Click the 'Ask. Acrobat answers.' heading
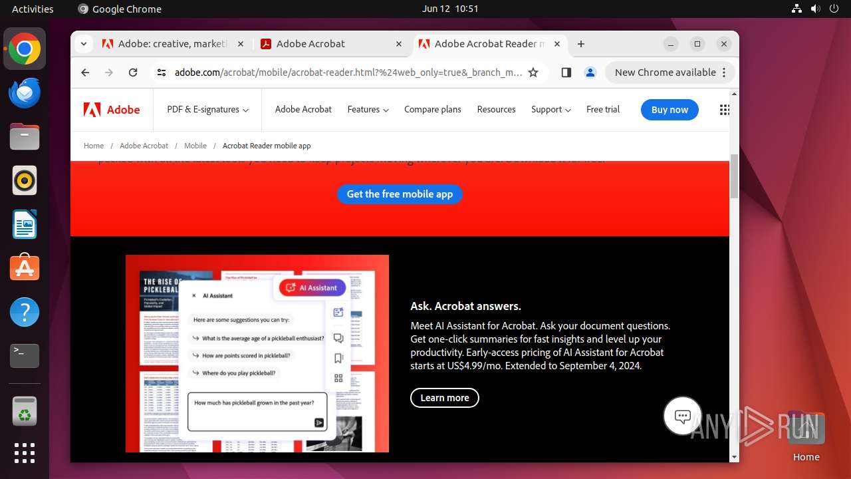The height and width of the screenshot is (479, 851). (x=465, y=306)
